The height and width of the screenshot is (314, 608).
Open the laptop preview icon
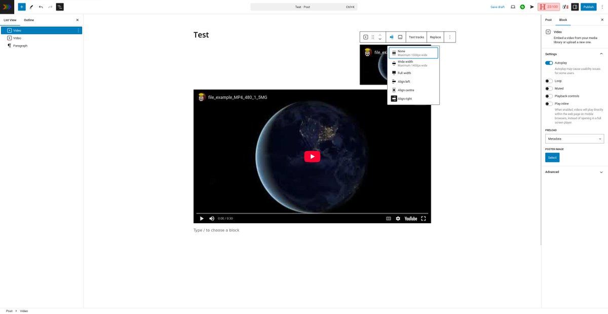tap(513, 7)
